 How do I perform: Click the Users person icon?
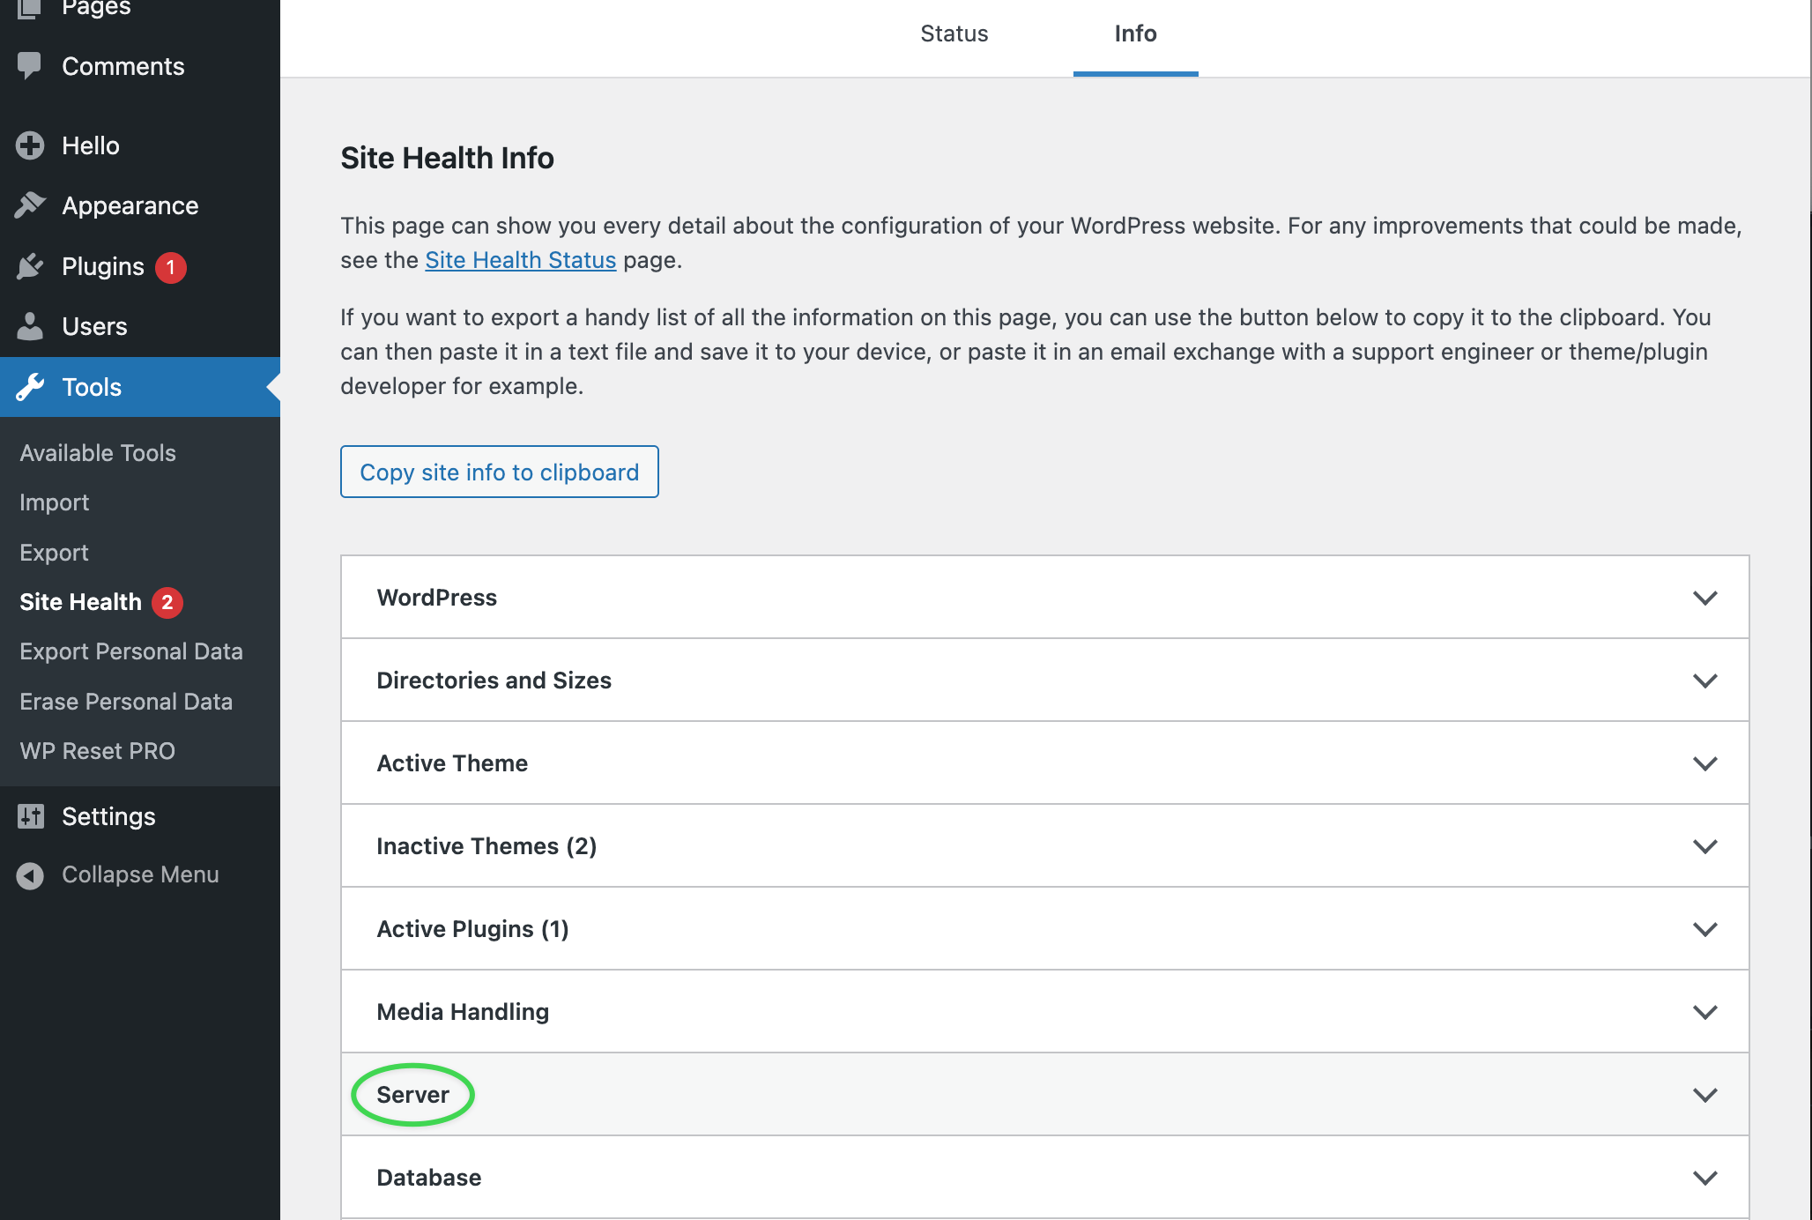[x=30, y=326]
